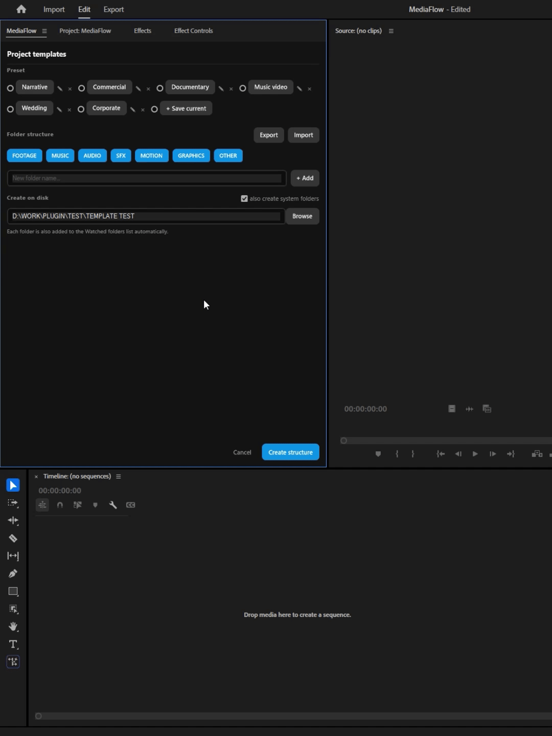Open the Import workspace in top bar

coord(54,9)
